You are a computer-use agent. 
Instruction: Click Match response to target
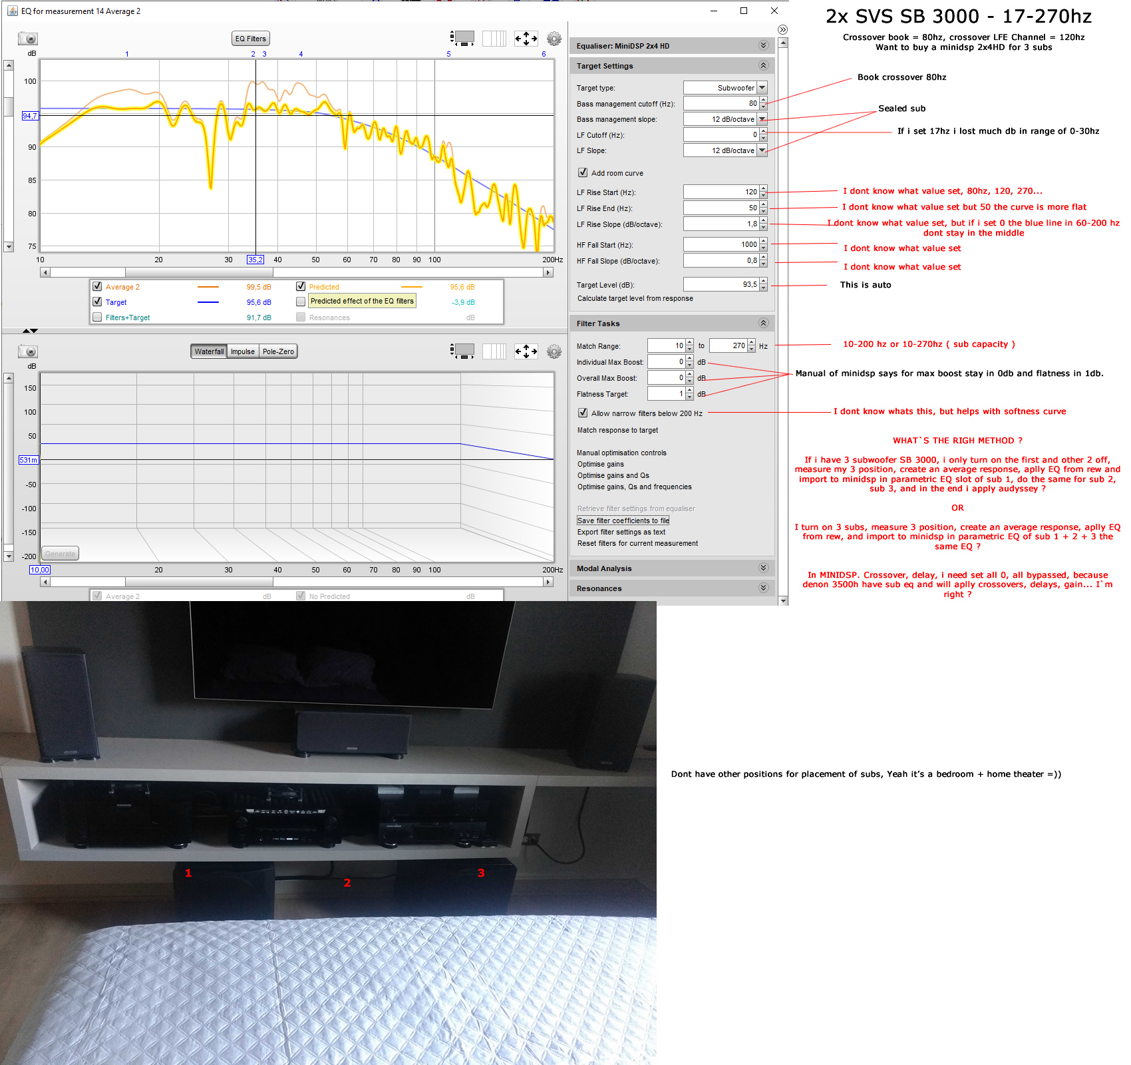click(617, 431)
